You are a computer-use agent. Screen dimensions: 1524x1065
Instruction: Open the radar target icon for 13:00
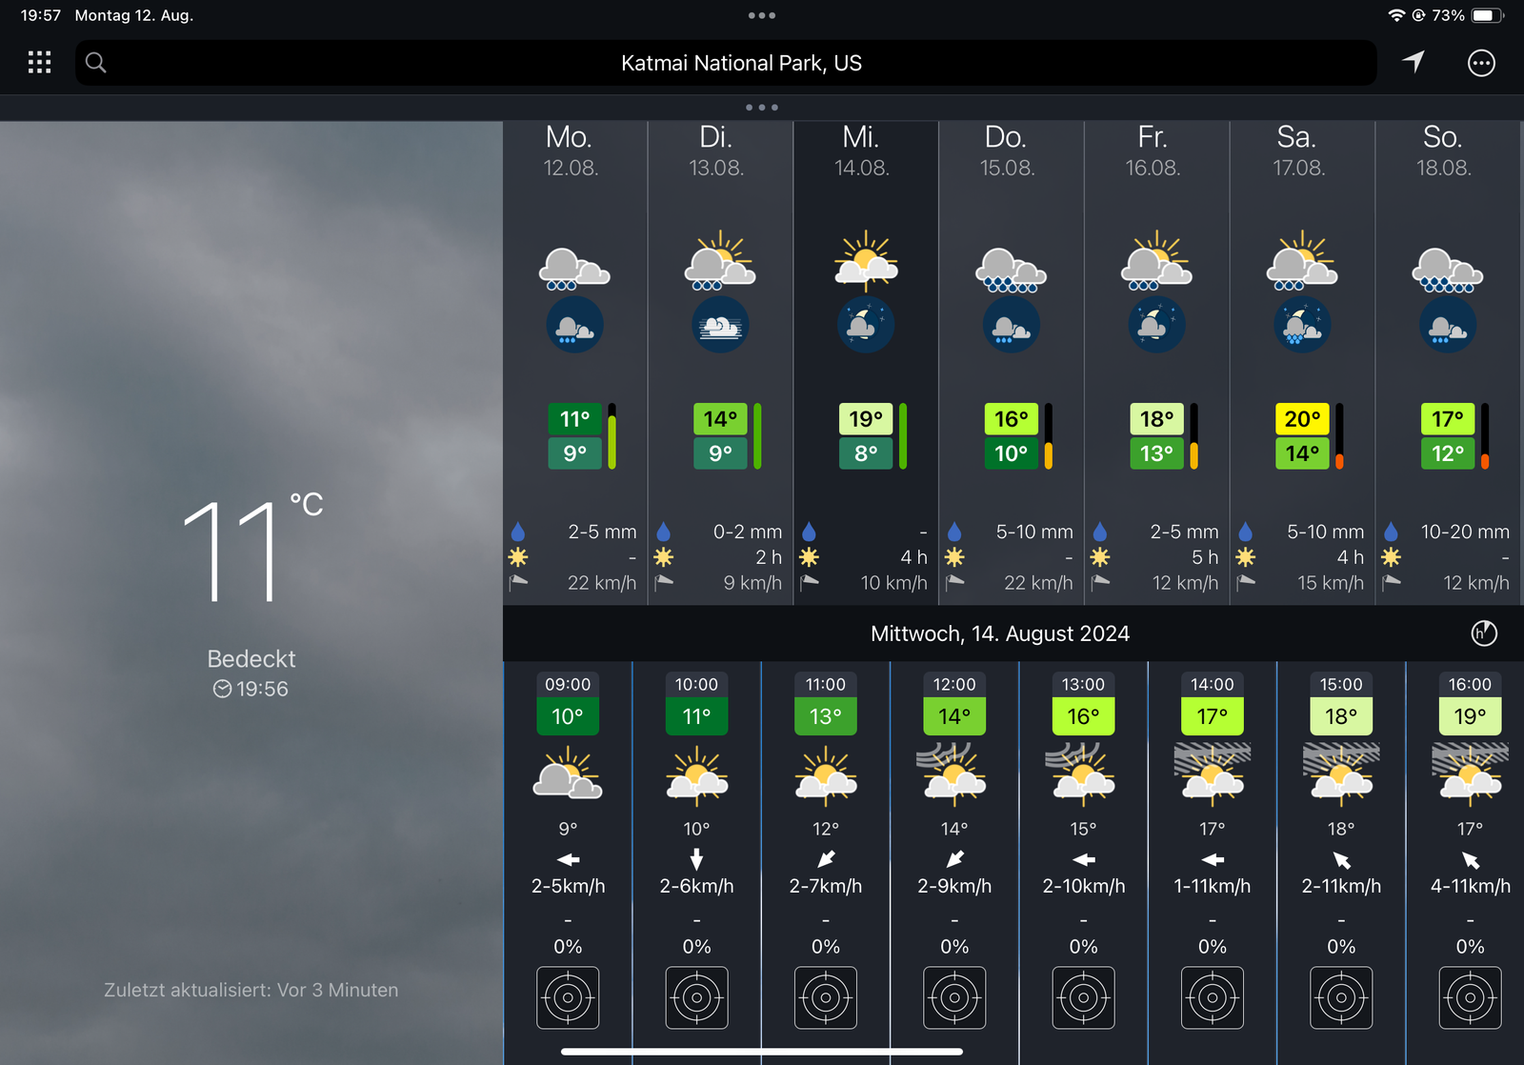[1083, 997]
